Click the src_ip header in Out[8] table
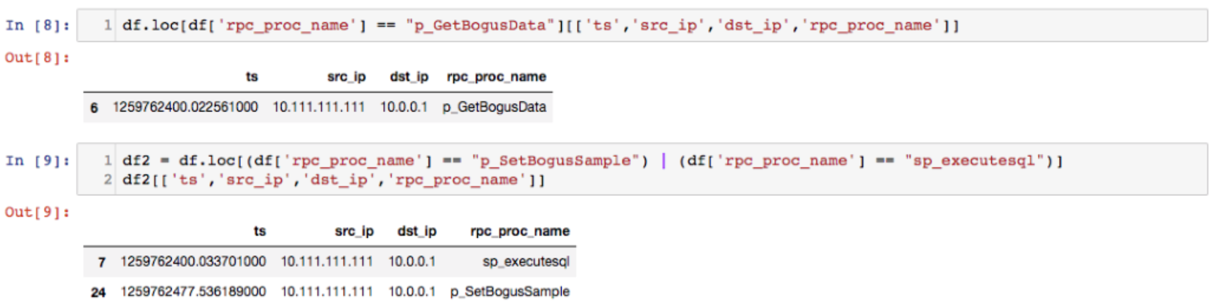1214x308 pixels. (346, 77)
